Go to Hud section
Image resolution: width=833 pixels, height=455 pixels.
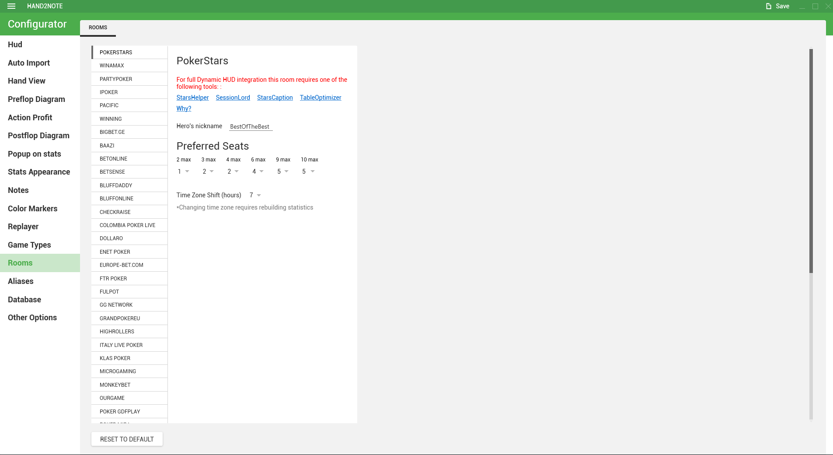coord(40,45)
